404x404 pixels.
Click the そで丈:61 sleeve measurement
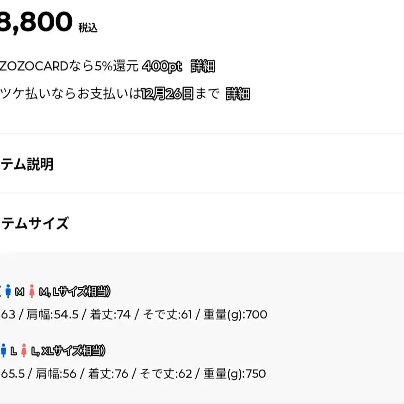pos(167,315)
